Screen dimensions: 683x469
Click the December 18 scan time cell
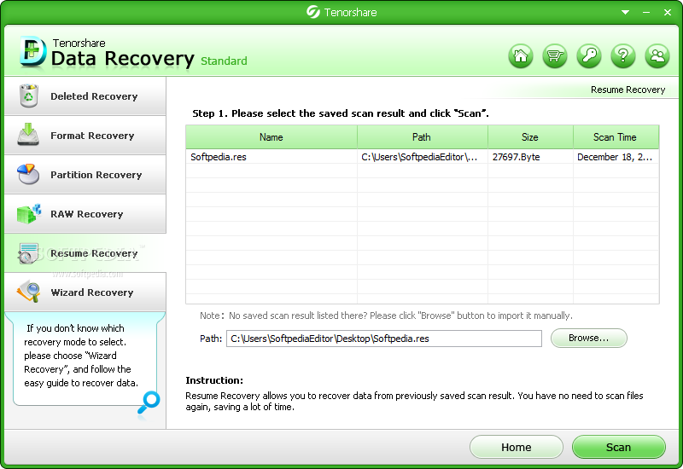click(615, 157)
